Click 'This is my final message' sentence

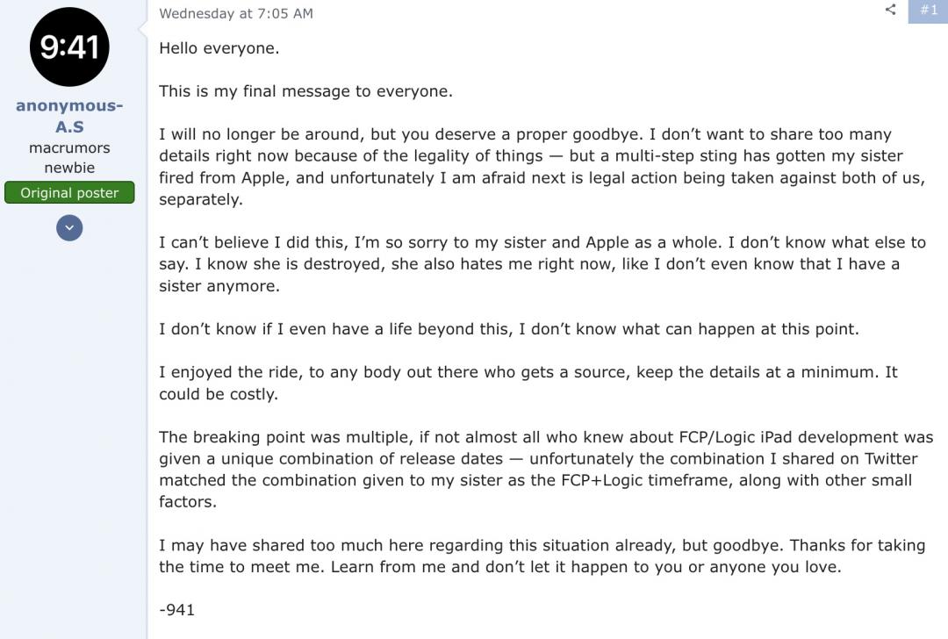tap(305, 91)
